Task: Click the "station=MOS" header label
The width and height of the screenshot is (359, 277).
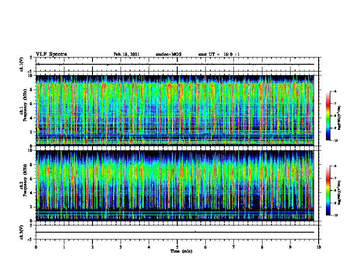Action: pyautogui.click(x=169, y=54)
